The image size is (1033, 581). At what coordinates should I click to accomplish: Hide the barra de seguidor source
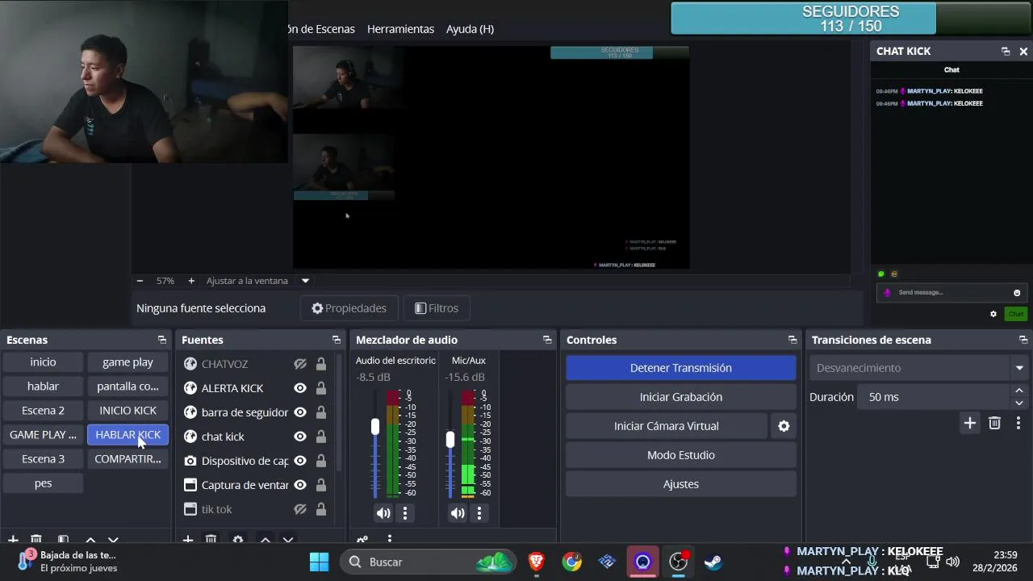300,412
